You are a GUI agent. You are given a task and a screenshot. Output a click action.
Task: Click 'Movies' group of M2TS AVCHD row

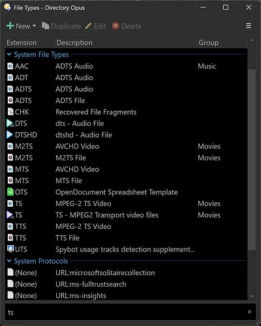[x=209, y=146]
